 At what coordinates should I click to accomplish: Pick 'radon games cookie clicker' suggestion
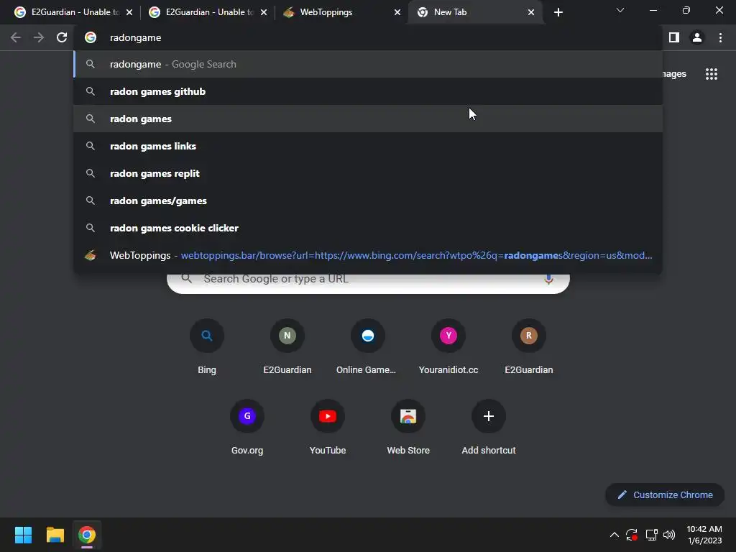pyautogui.click(x=368, y=228)
